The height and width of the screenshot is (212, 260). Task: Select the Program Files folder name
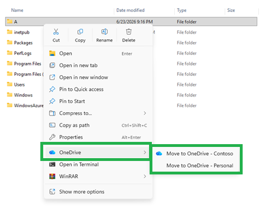pos(27,64)
